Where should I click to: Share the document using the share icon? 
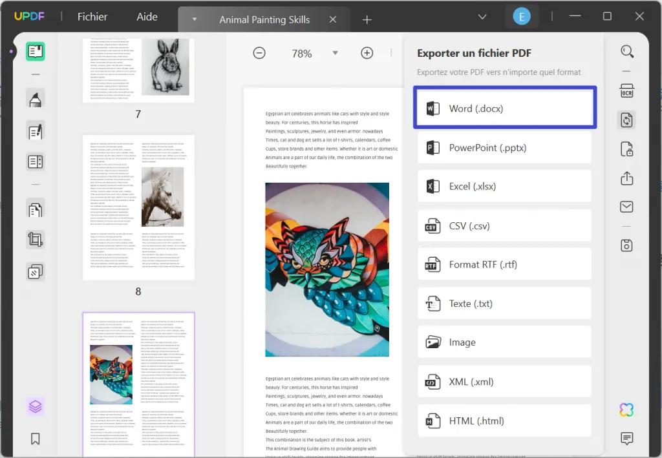(626, 178)
